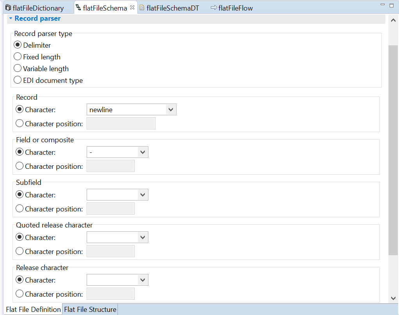This screenshot has height=315, width=399.
Task: Click the Record parser header link
Action: coord(37,18)
